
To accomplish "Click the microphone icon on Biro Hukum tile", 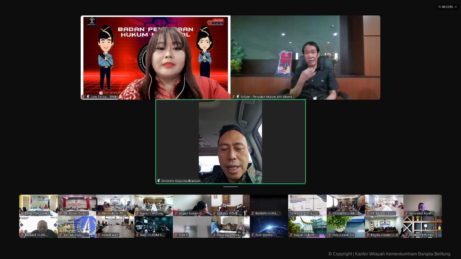I will pyautogui.click(x=99, y=213).
